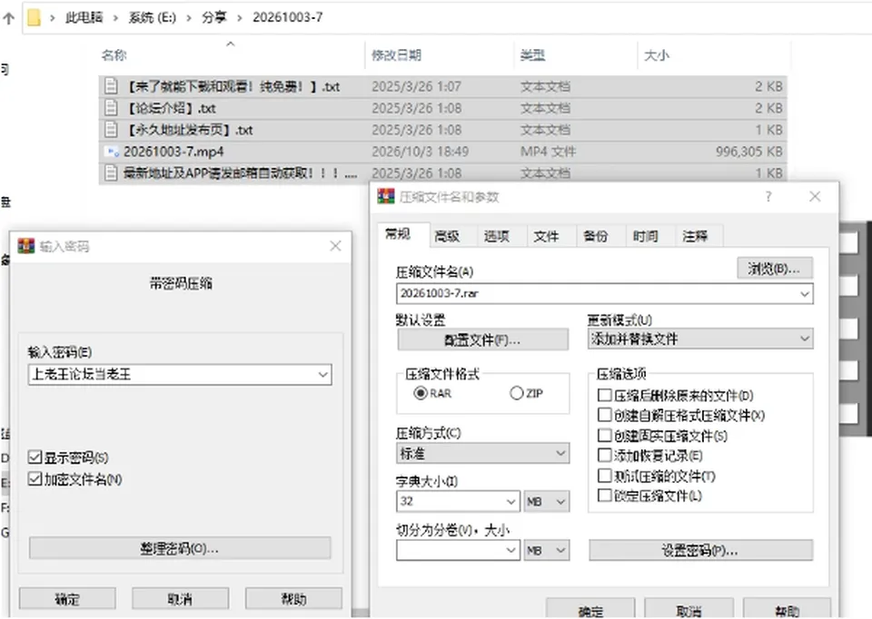The image size is (872, 619).
Task: Click 帮助 in the 输入密码 dialog
Action: click(293, 599)
